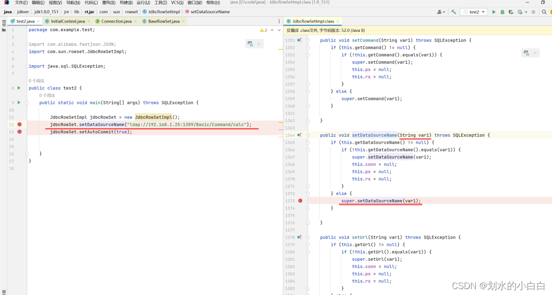Open the 导航(N) menu

coord(73,3)
